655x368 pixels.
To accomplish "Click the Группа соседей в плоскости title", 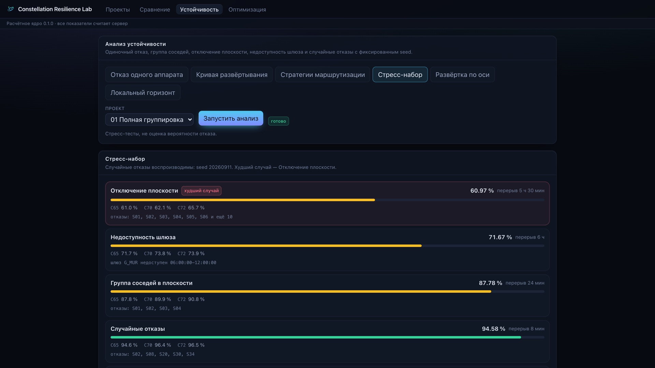I will [151, 283].
